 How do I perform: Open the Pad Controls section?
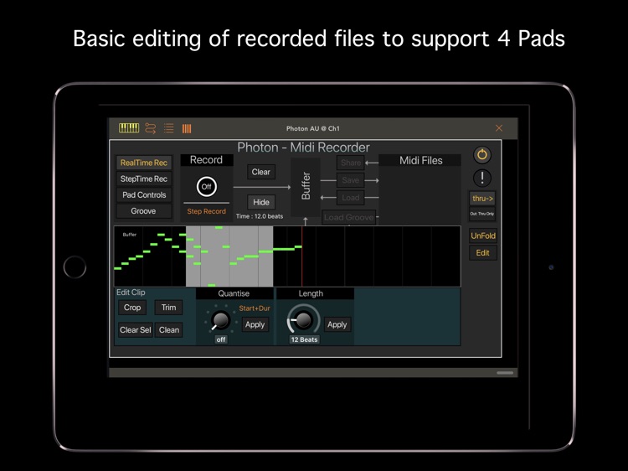click(144, 194)
